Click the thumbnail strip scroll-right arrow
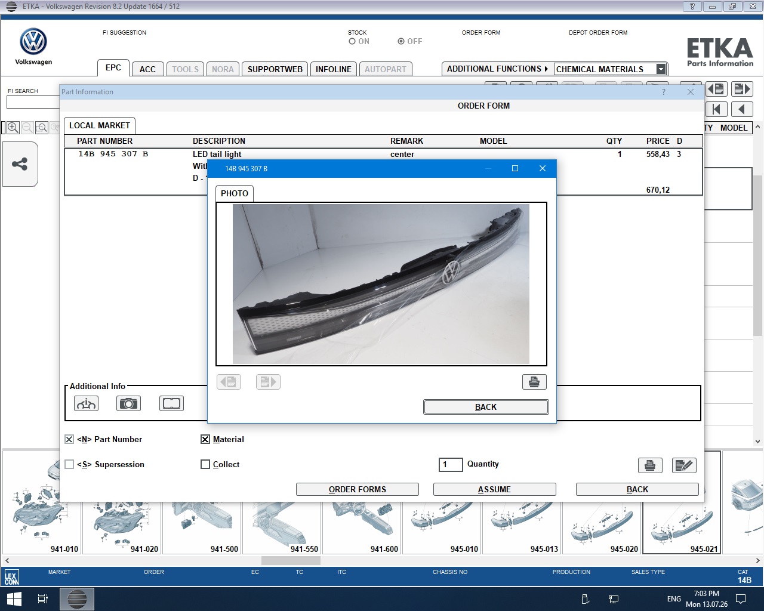The width and height of the screenshot is (764, 611). pyautogui.click(x=758, y=561)
